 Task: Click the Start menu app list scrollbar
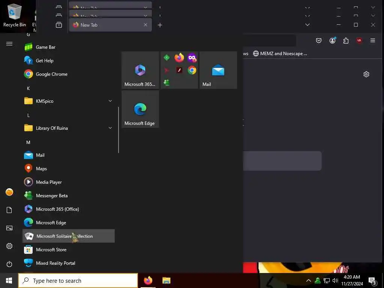click(118, 130)
